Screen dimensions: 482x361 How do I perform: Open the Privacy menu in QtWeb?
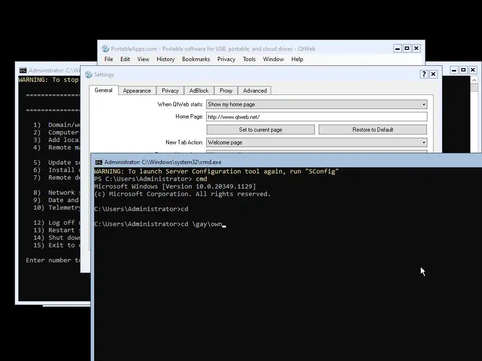[x=226, y=59]
